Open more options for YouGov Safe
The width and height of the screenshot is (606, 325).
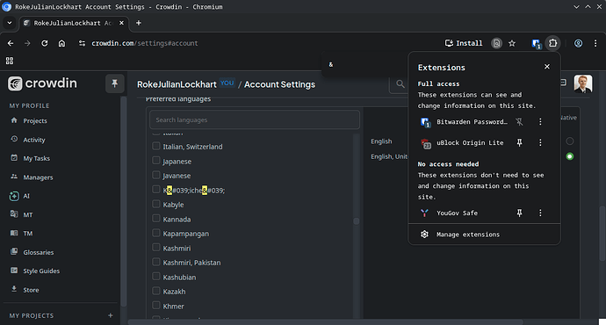[540, 213]
